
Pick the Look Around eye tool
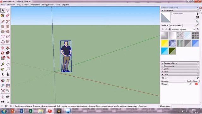pos(8,97)
